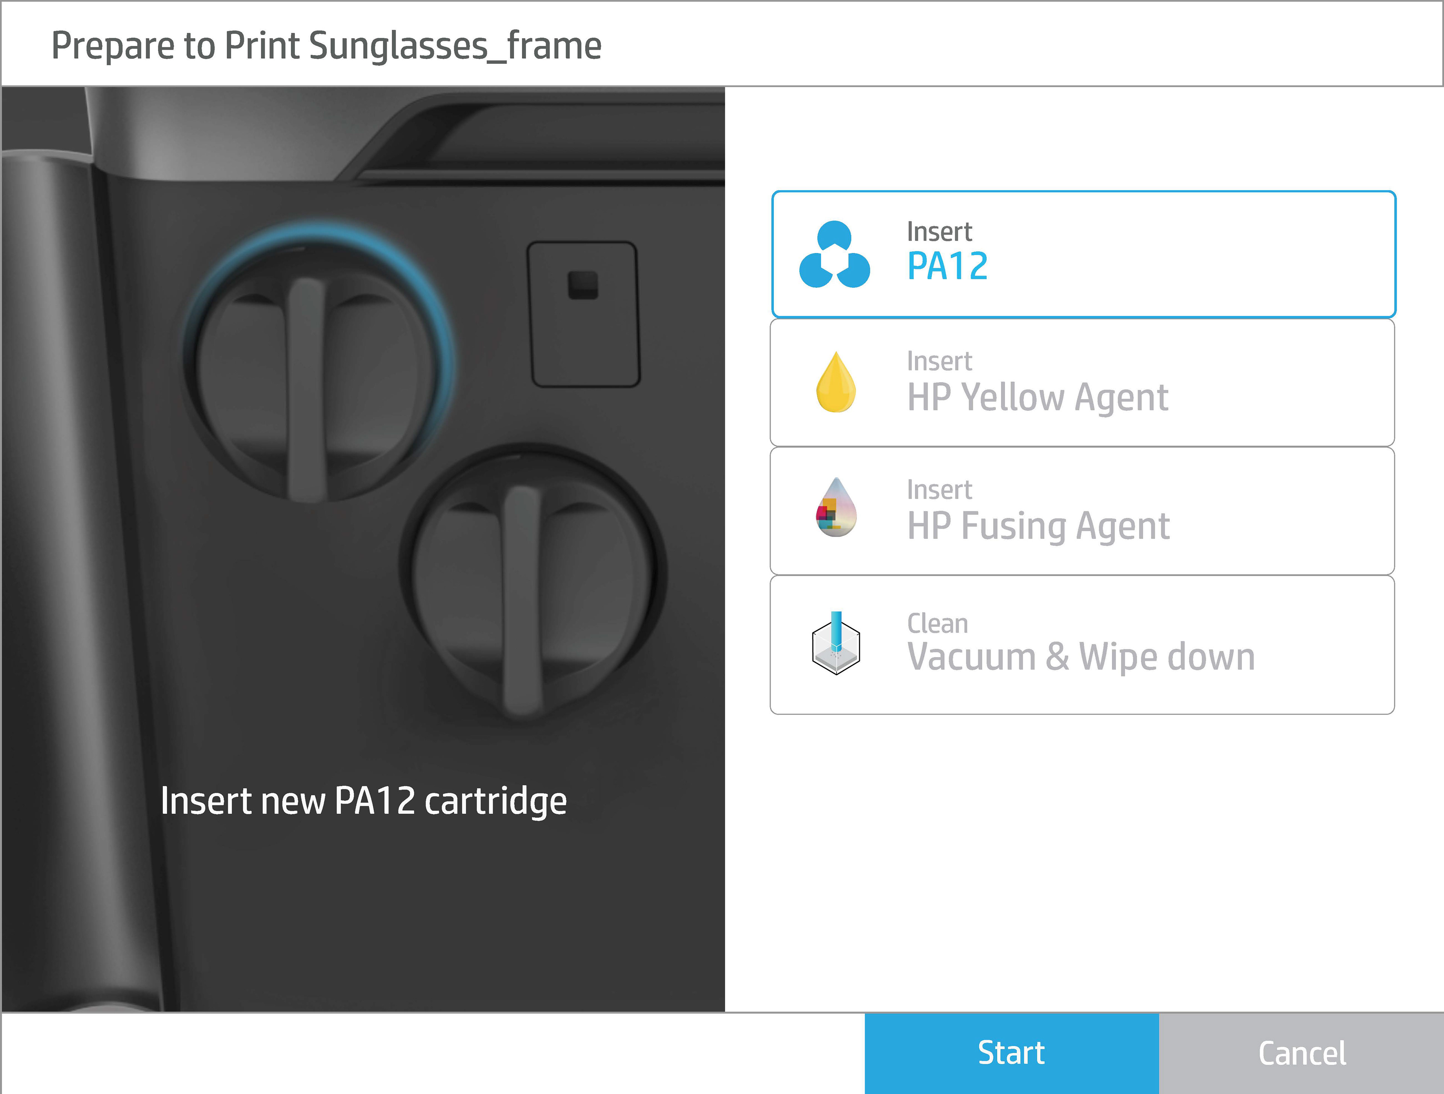This screenshot has height=1094, width=1444.
Task: Click the 'Prepare to Print Sunglasses_frame' title
Action: click(x=326, y=46)
